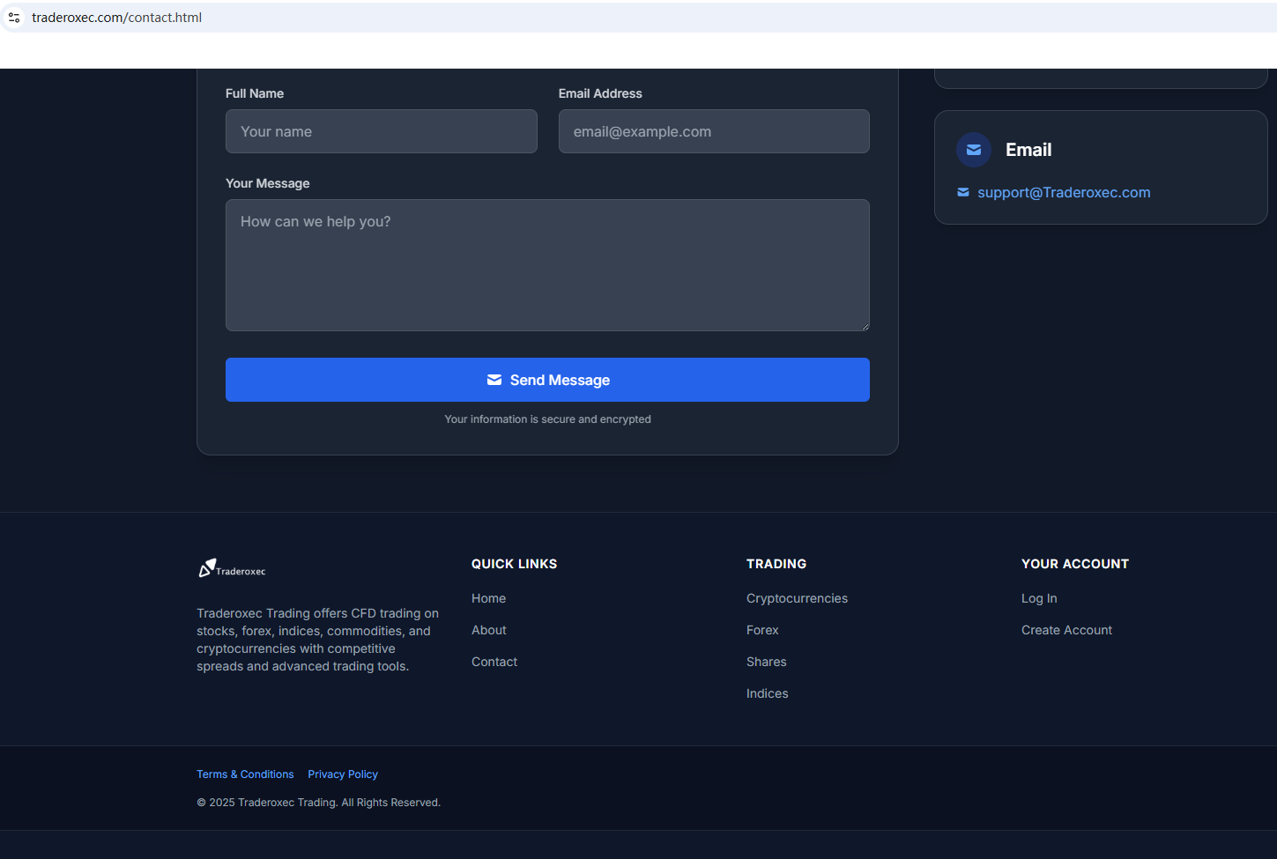Click into the Email Address field

click(x=713, y=131)
